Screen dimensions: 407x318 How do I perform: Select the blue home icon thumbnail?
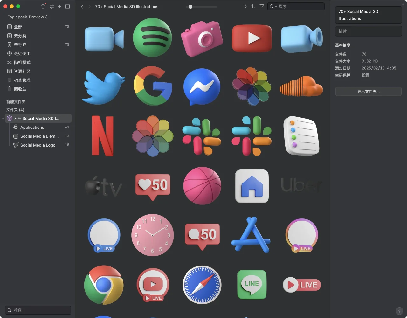[252, 186]
